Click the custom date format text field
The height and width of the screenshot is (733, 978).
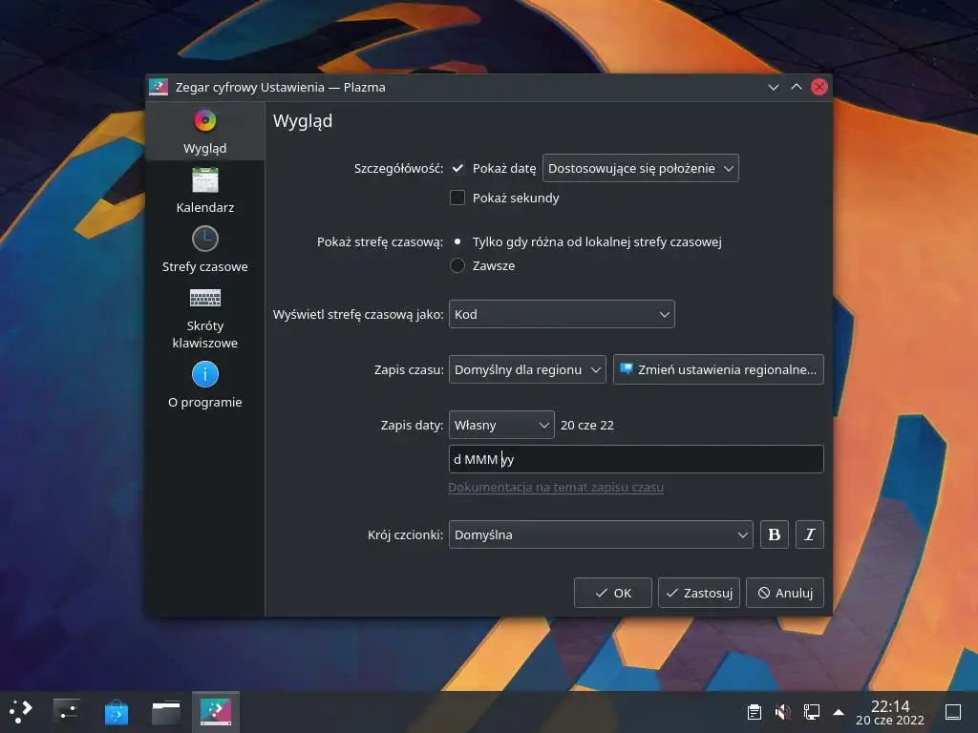click(x=636, y=459)
